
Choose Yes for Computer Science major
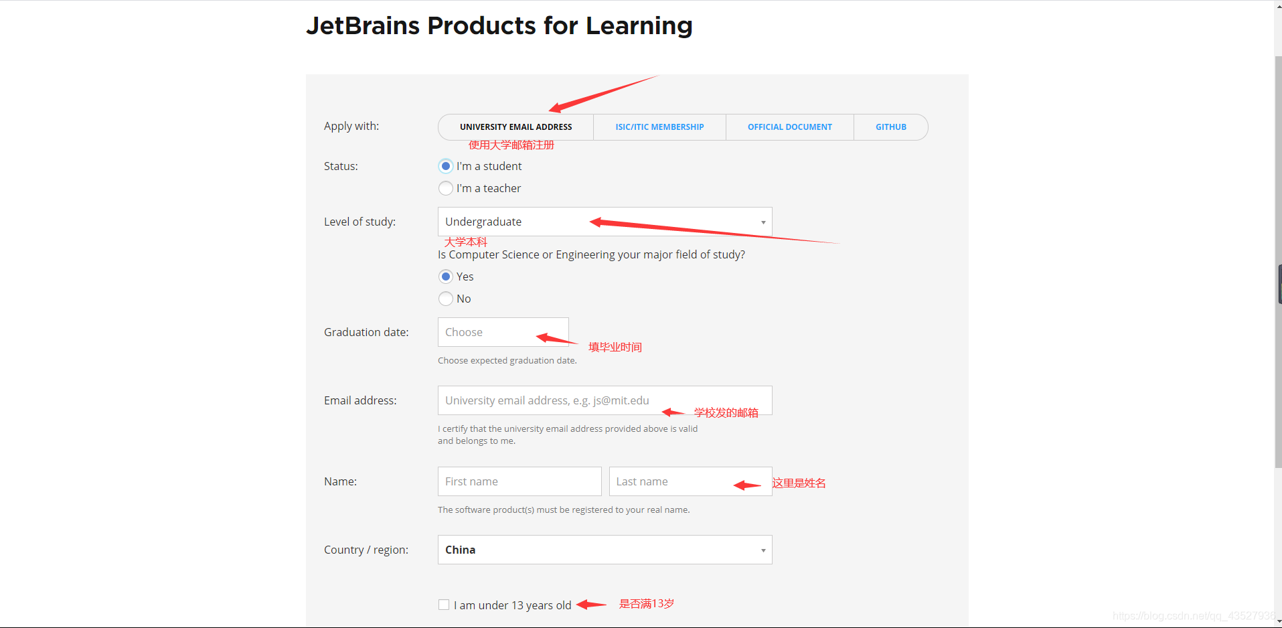click(446, 277)
